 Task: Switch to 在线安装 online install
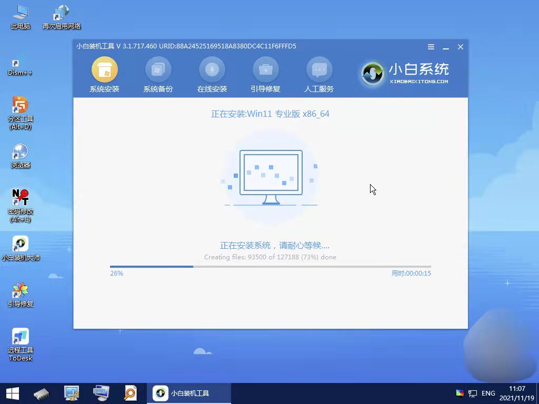(212, 70)
